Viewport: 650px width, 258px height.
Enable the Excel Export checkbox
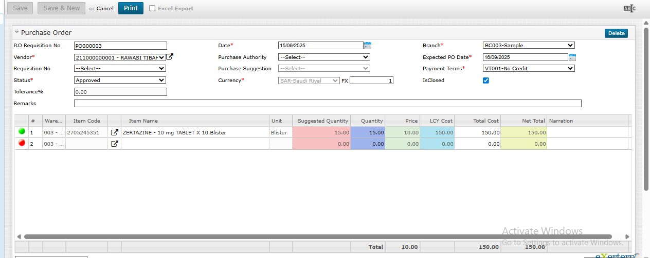152,8
